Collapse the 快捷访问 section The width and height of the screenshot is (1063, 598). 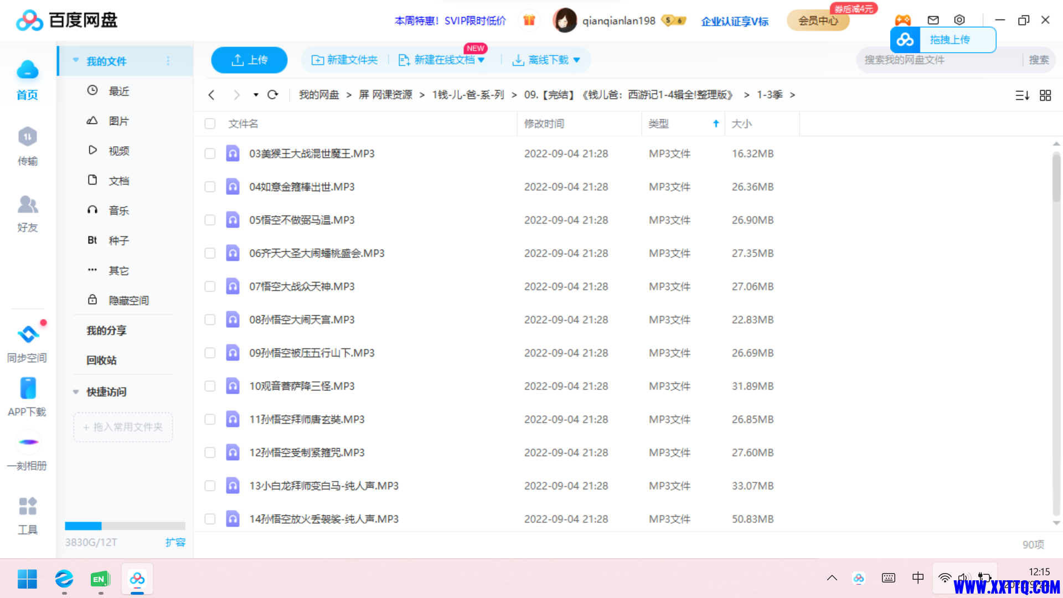point(76,392)
